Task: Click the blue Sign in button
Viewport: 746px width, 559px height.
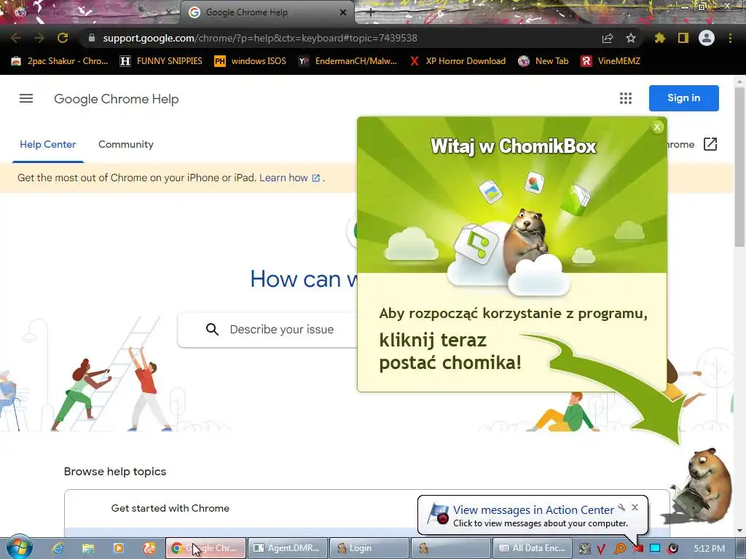Action: 683,98
